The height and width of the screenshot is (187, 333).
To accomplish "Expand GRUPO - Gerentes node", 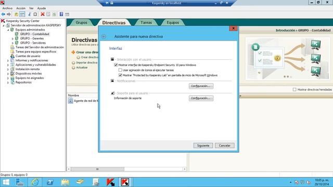I will pos(12,38).
